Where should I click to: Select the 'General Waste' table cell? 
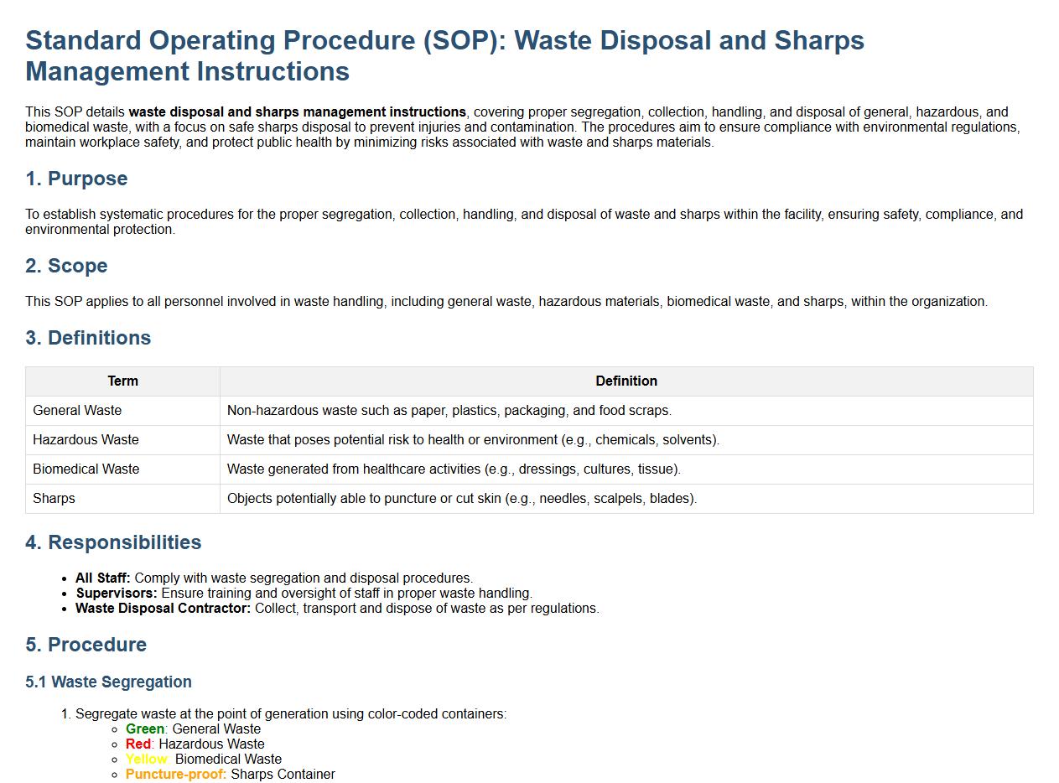click(x=77, y=411)
